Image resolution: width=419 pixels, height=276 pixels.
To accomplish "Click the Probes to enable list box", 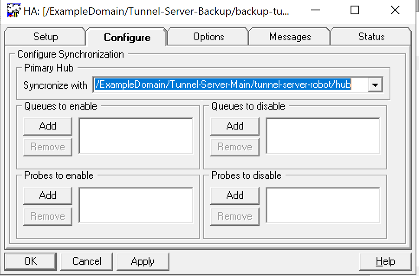I will pos(136,205).
